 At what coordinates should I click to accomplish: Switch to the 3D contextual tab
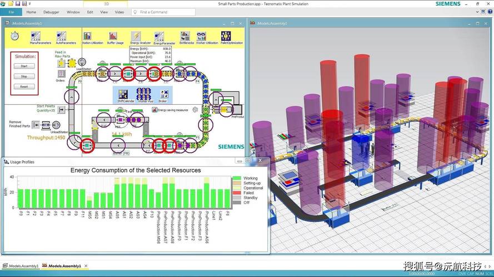(106, 4)
